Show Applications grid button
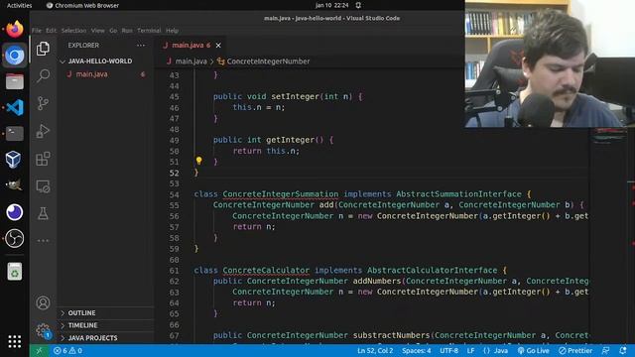635x357 pixels. 15,341
